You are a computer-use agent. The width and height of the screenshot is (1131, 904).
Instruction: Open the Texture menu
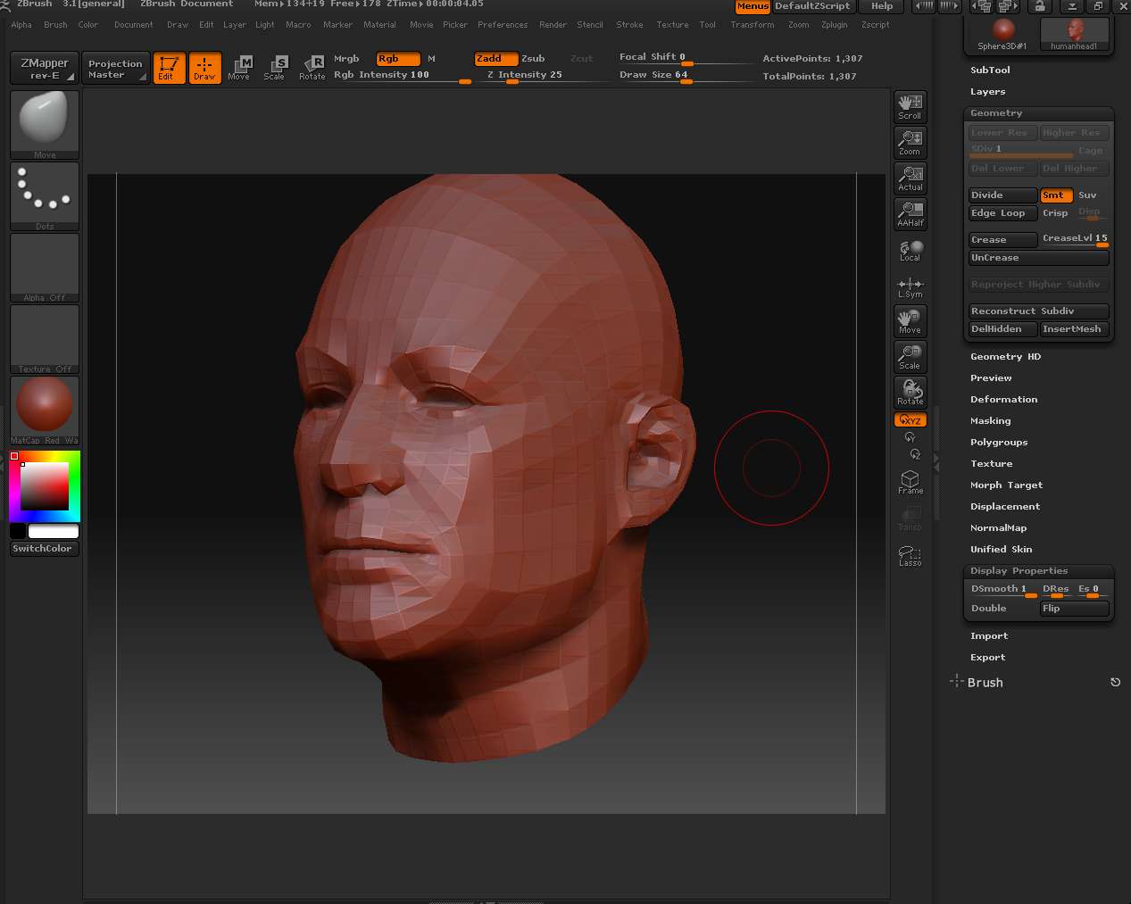672,25
